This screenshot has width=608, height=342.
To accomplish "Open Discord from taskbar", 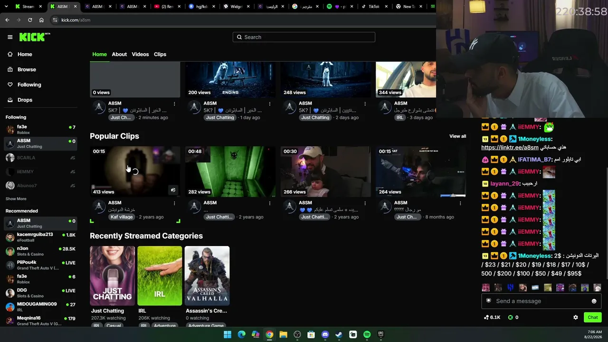I will [x=325, y=334].
